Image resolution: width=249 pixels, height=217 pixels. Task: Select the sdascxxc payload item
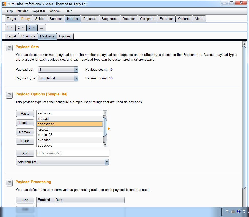[x=70, y=145]
